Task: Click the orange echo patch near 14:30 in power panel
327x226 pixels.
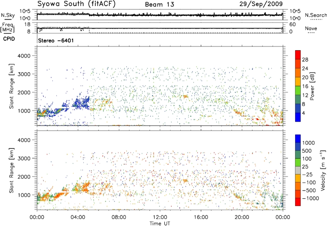Action: click(186, 96)
